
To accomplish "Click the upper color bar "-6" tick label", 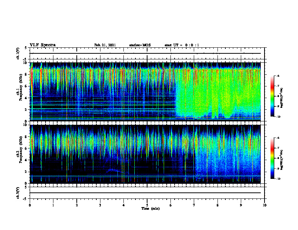I will (278, 76).
